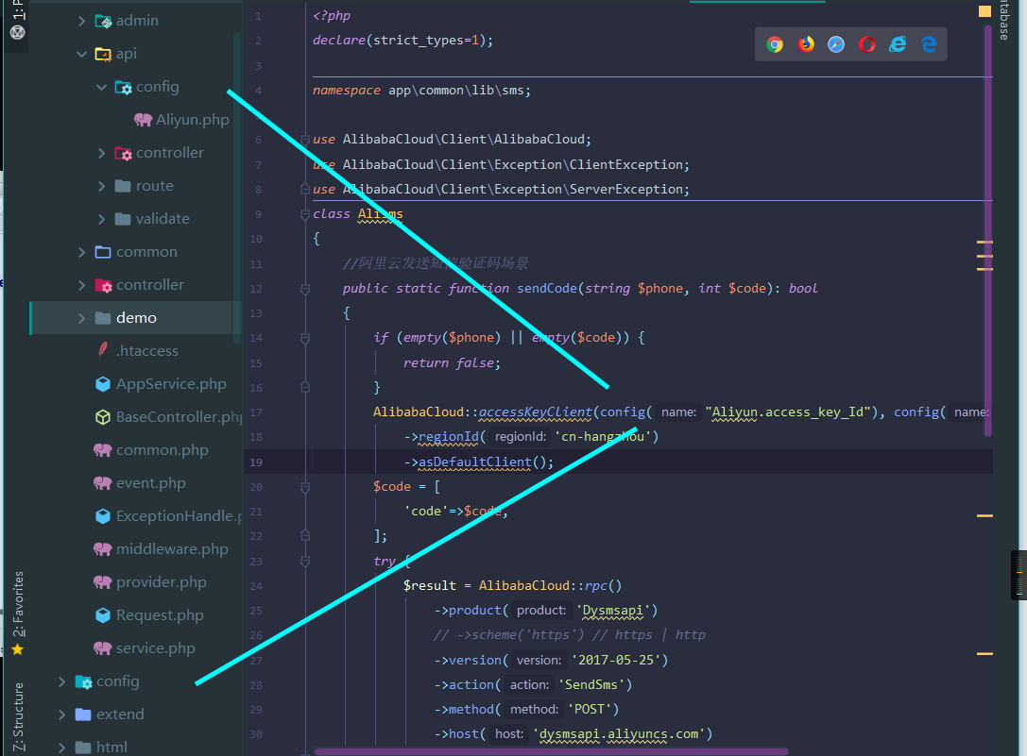Open in Opera browser icon
1027x756 pixels.
867,44
